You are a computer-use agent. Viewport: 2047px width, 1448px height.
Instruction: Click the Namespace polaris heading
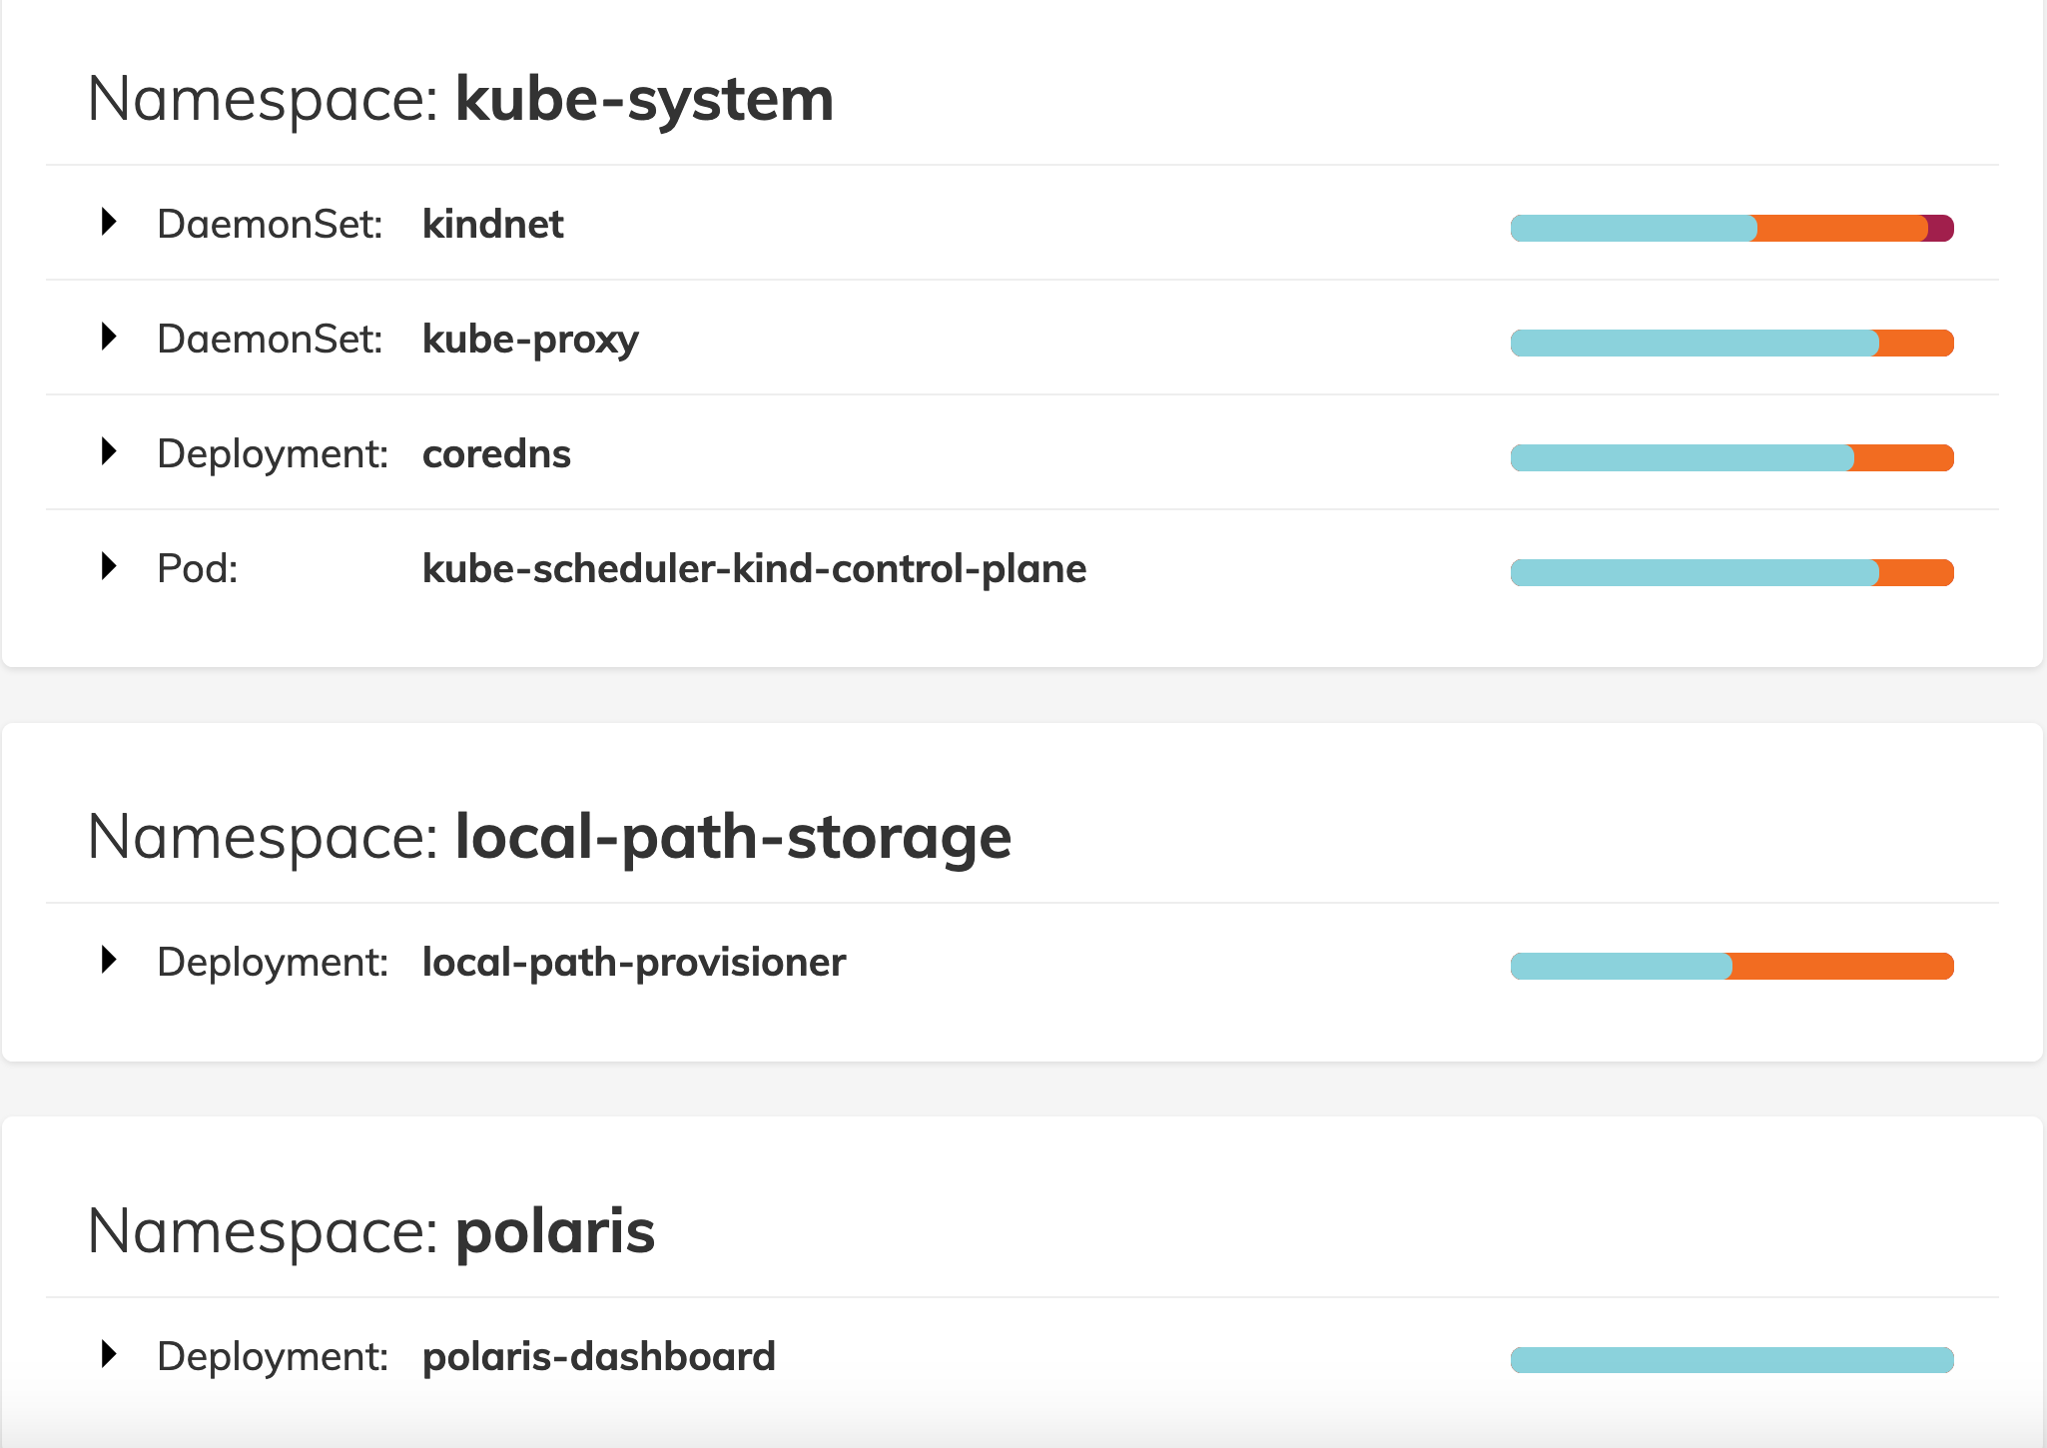370,1231
